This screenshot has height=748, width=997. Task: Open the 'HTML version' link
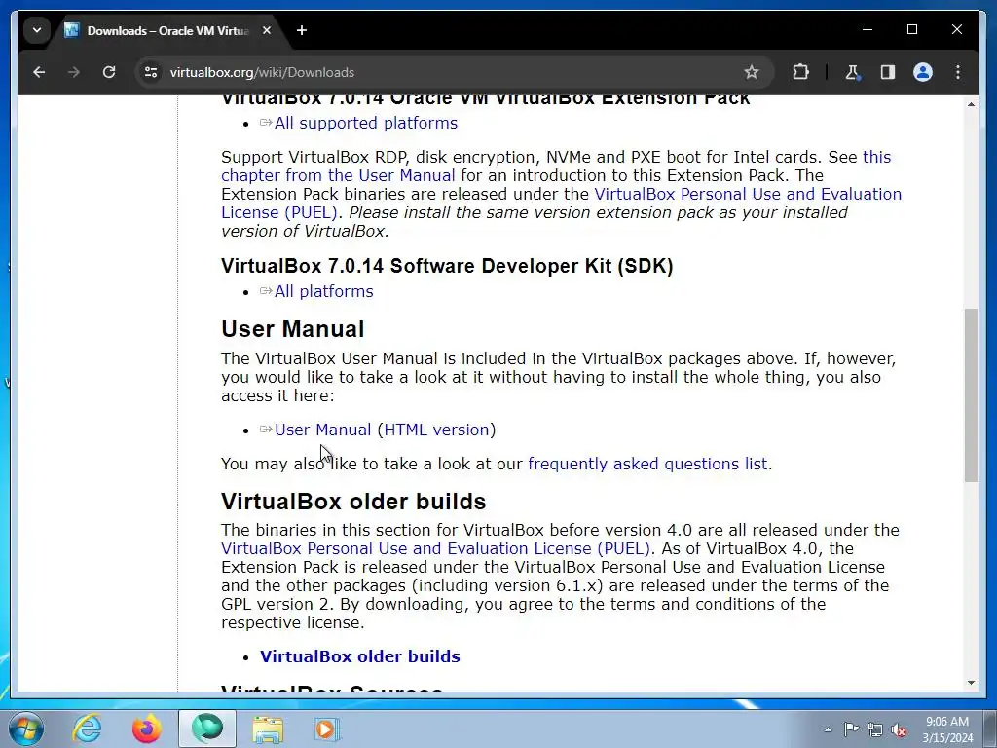click(437, 430)
